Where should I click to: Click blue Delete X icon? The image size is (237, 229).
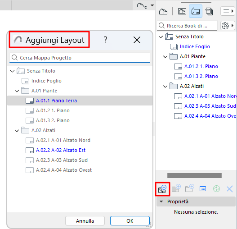pyautogui.click(x=230, y=189)
